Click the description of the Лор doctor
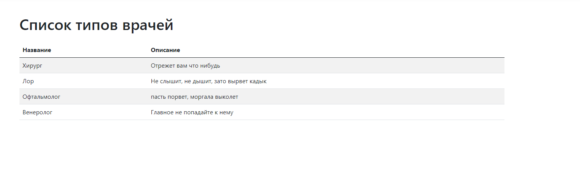Screen dimensions: 580x180 click(x=208, y=81)
